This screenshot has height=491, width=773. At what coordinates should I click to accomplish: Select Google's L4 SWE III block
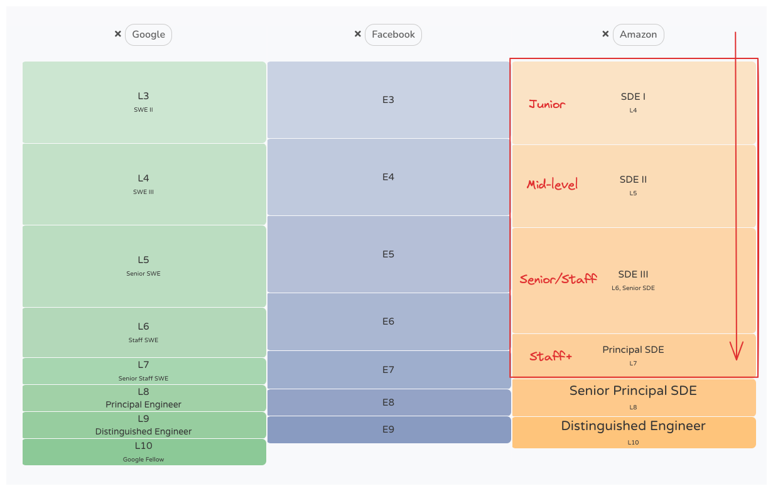point(144,185)
